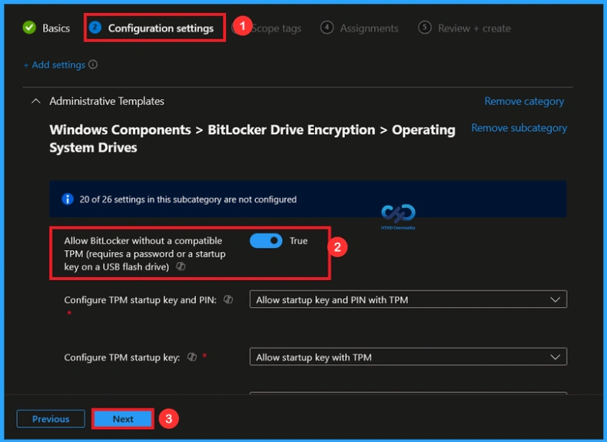The height and width of the screenshot is (442, 607).
Task: Open the 'Allow startup key and PIN with TPM' dropdown
Action: click(408, 299)
